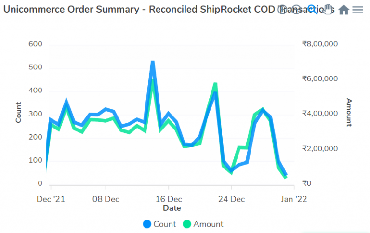Toggle the Count series in legend

click(x=165, y=224)
